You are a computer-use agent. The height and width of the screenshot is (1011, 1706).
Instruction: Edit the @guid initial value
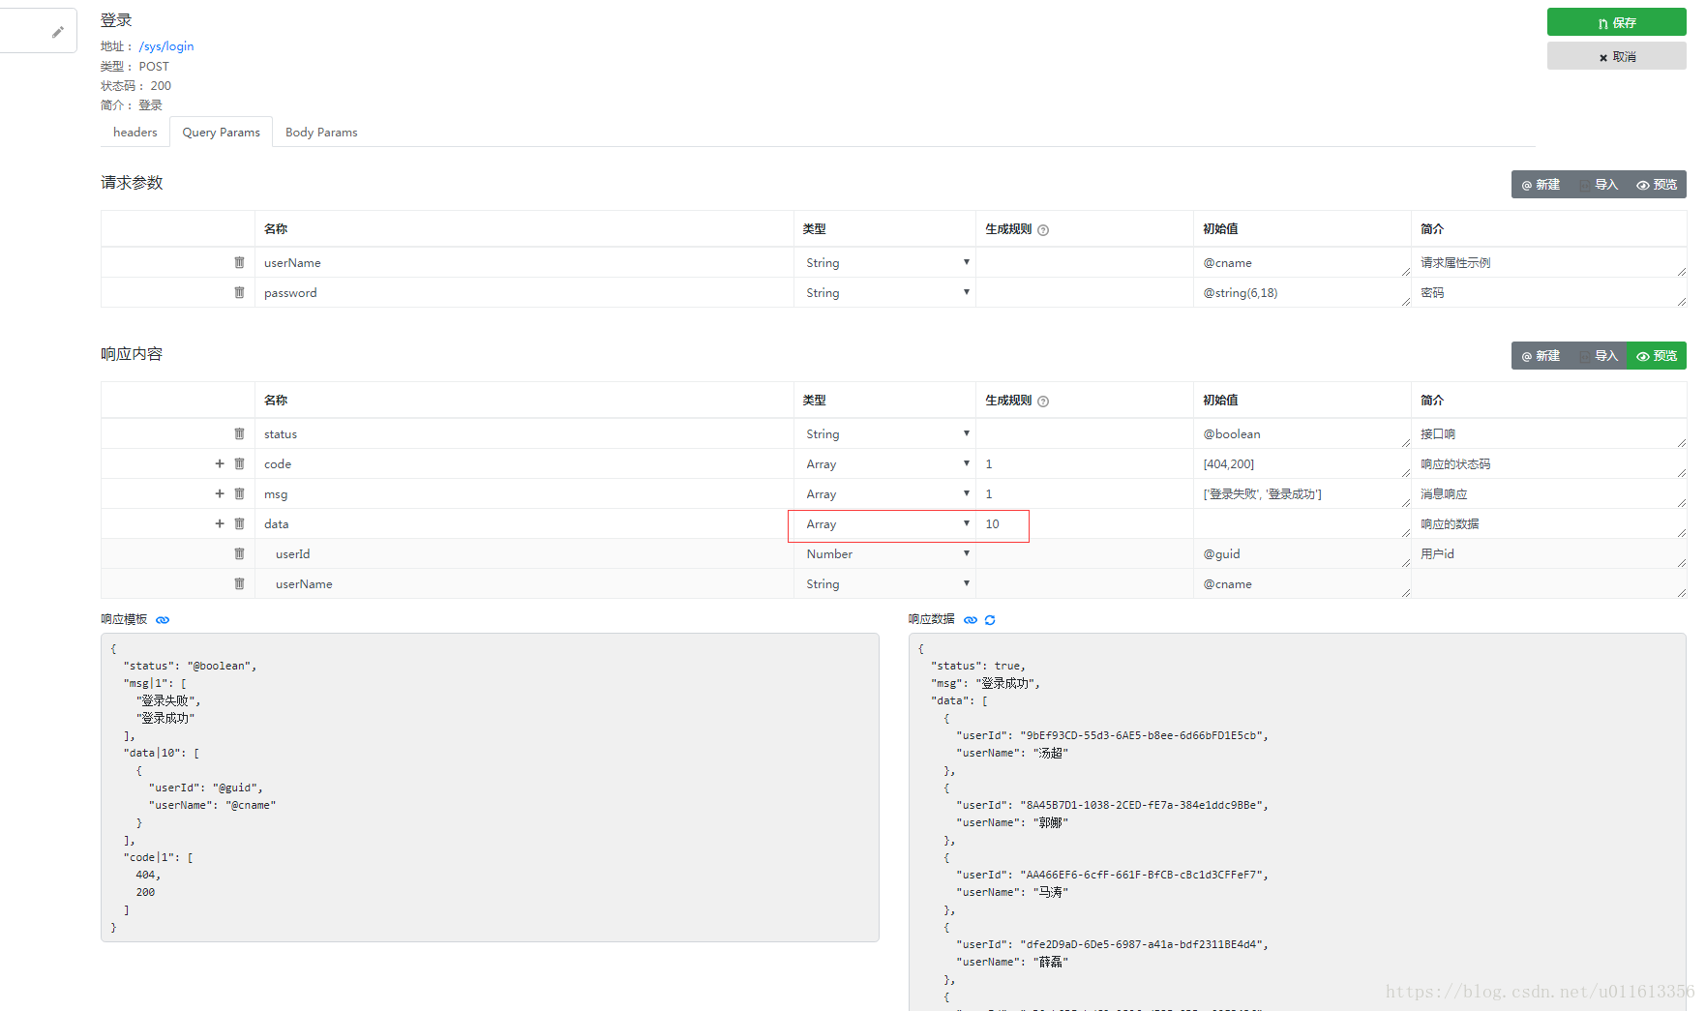pos(1302,554)
